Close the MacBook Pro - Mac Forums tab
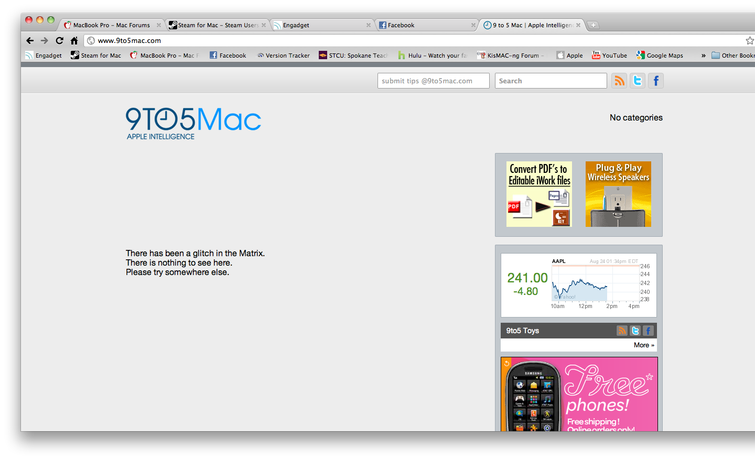Screen dimensions: 755x460 tap(159, 25)
